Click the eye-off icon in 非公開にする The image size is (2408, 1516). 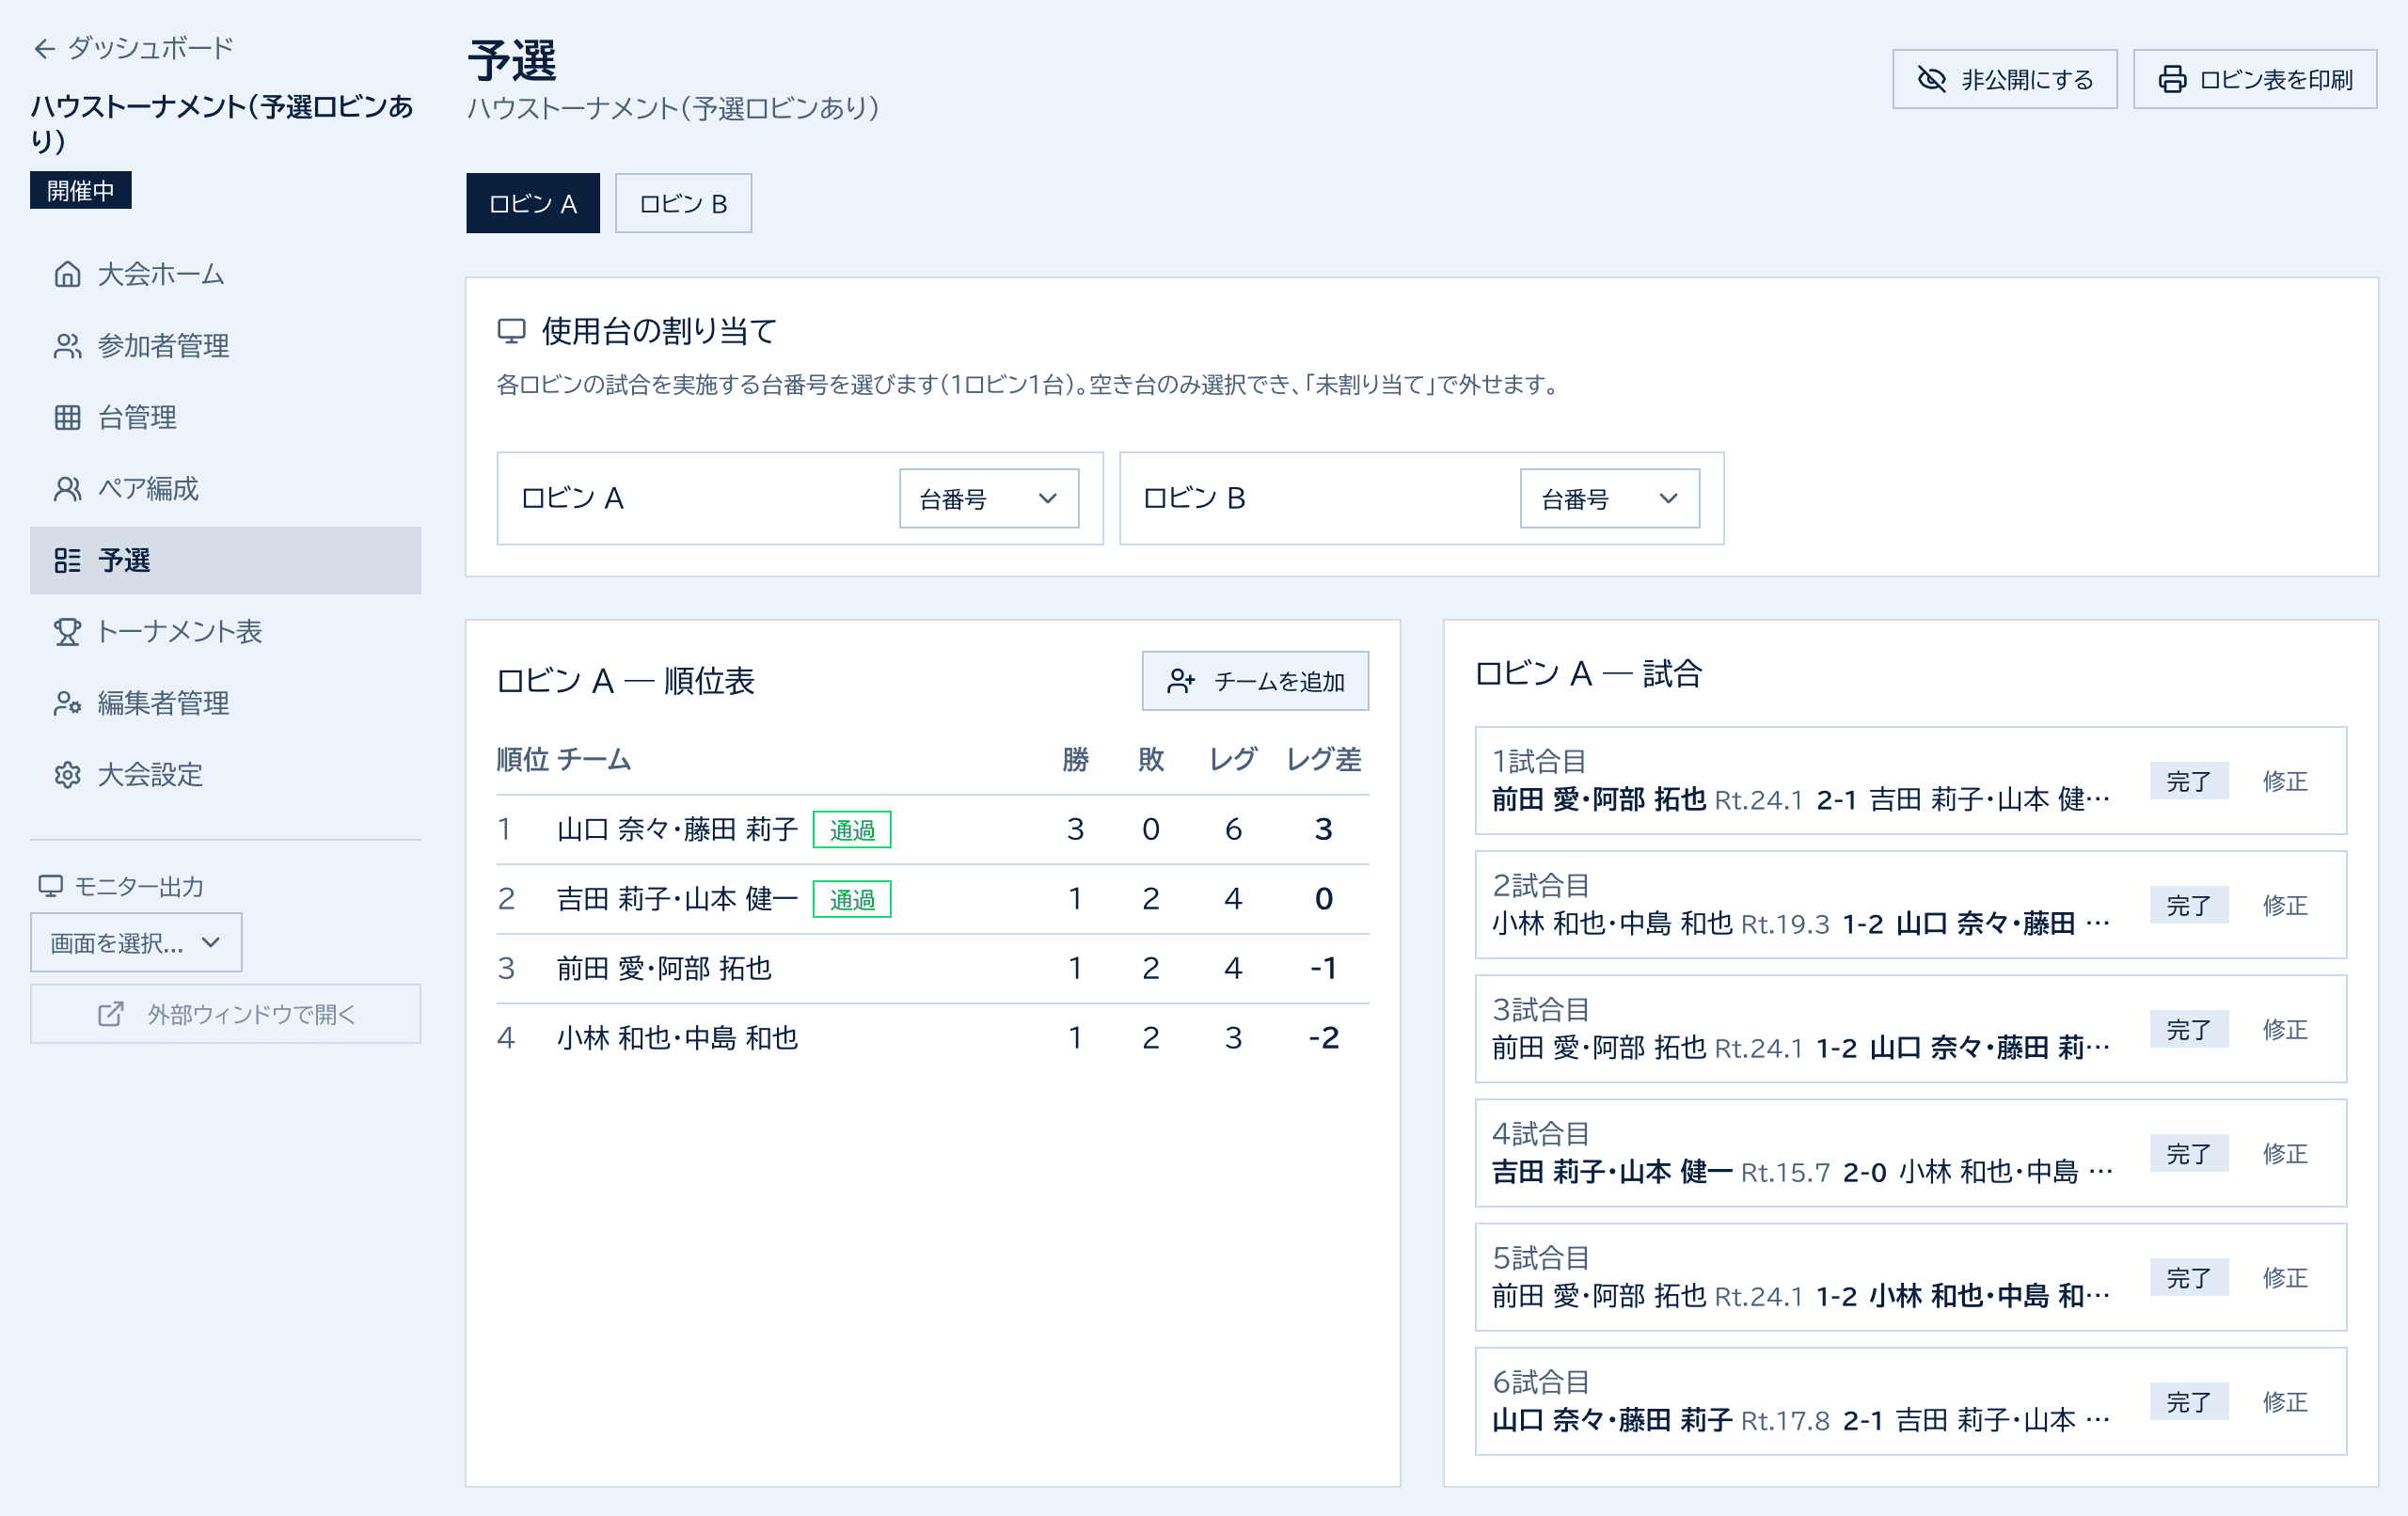(x=1931, y=79)
